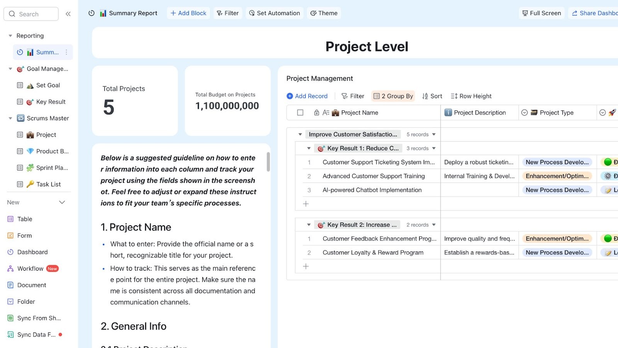Viewport: 618px width, 348px height.
Task: Click the Dashboard icon in sidebar
Action: (10, 252)
